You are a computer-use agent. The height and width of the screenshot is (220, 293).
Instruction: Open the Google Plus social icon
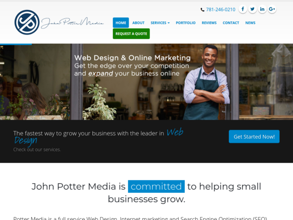272,9
